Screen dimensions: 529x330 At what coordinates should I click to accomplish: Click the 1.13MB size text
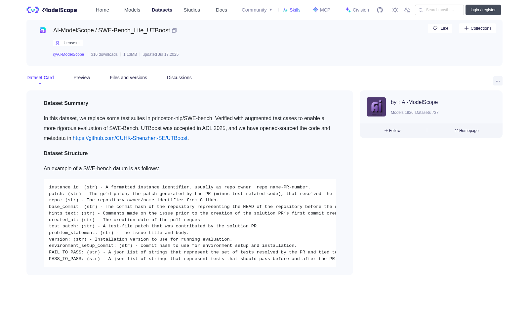pyautogui.click(x=130, y=54)
